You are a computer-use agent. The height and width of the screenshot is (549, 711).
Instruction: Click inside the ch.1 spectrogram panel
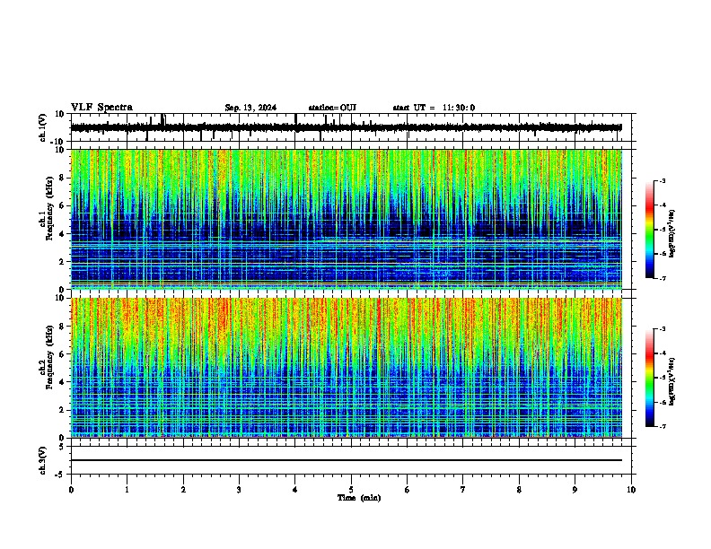pyautogui.click(x=347, y=219)
